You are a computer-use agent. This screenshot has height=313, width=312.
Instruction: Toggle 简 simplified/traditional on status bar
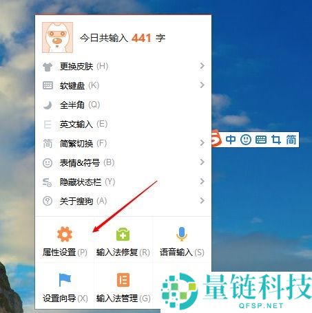tap(291, 140)
